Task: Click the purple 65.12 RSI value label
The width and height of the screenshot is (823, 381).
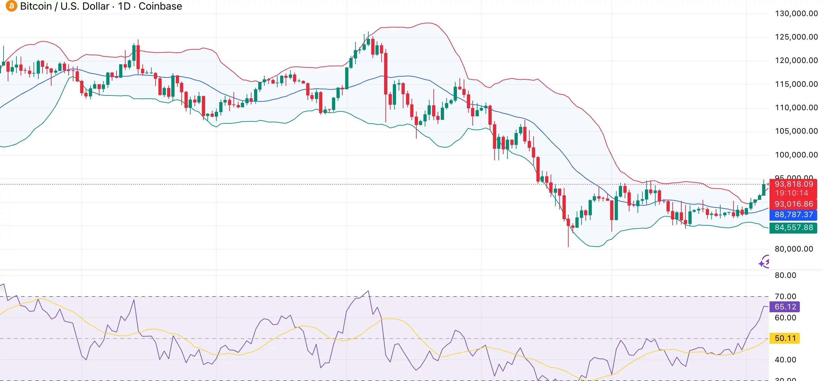Action: click(x=785, y=307)
